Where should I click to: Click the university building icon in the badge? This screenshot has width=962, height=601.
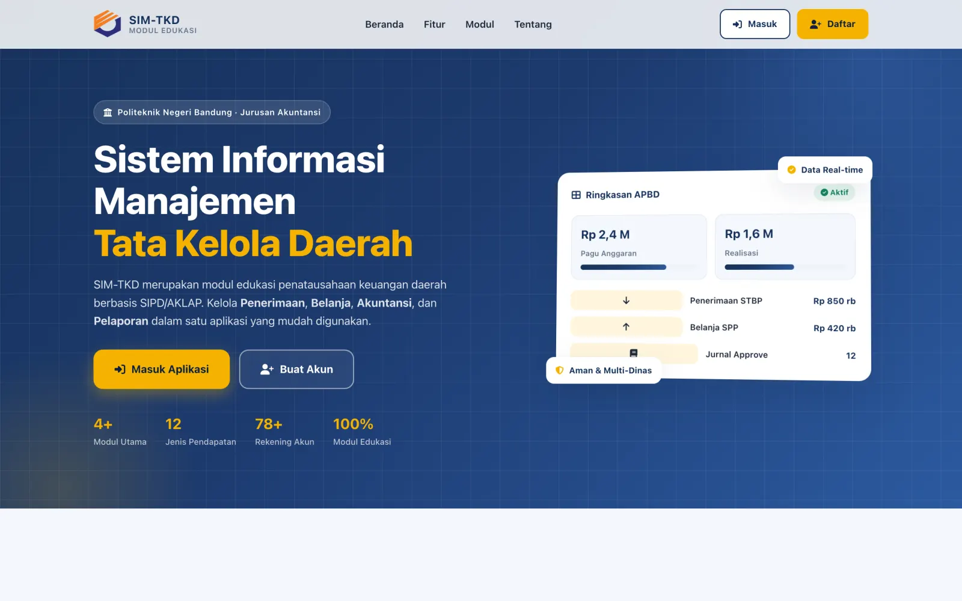pyautogui.click(x=108, y=112)
